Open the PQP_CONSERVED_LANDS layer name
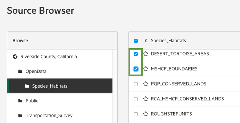The width and height of the screenshot is (240, 123). pos(178,84)
